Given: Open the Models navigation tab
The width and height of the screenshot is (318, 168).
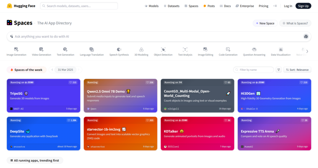Looking at the screenshot, I should coord(152,6).
